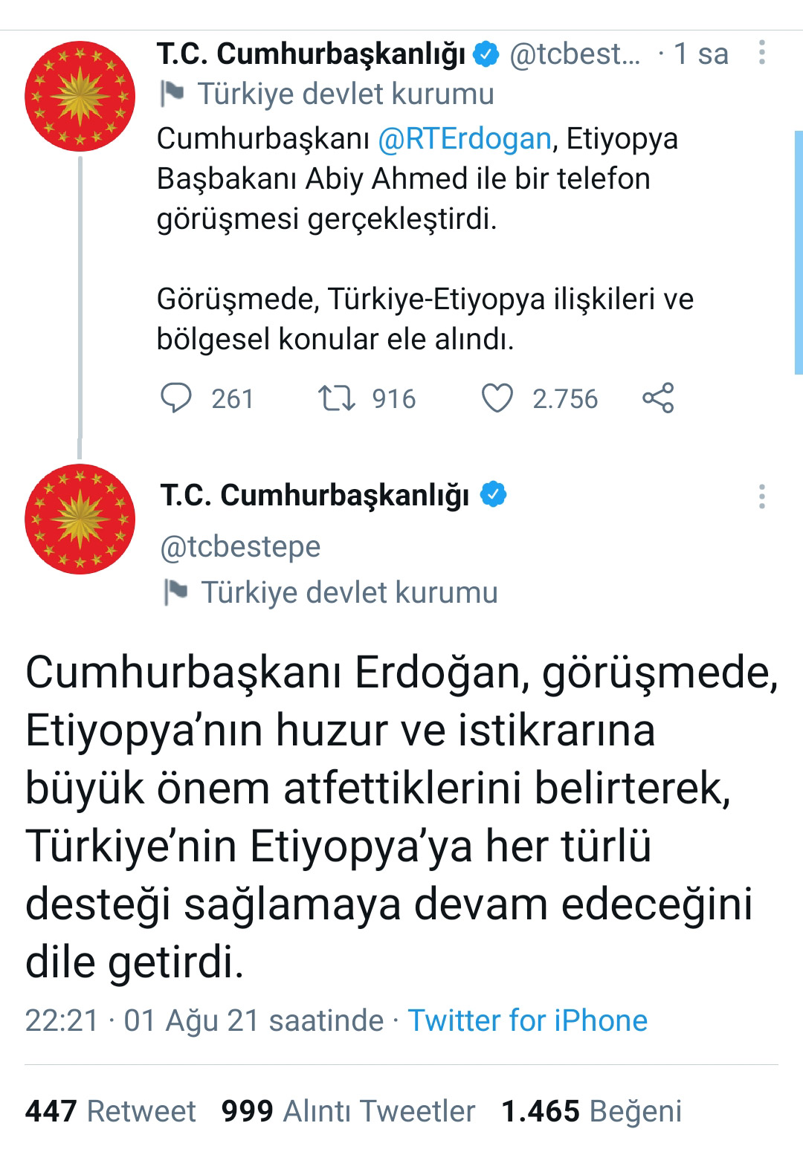Open profile picture of first tweet
803x1149 pixels.
(x=80, y=97)
